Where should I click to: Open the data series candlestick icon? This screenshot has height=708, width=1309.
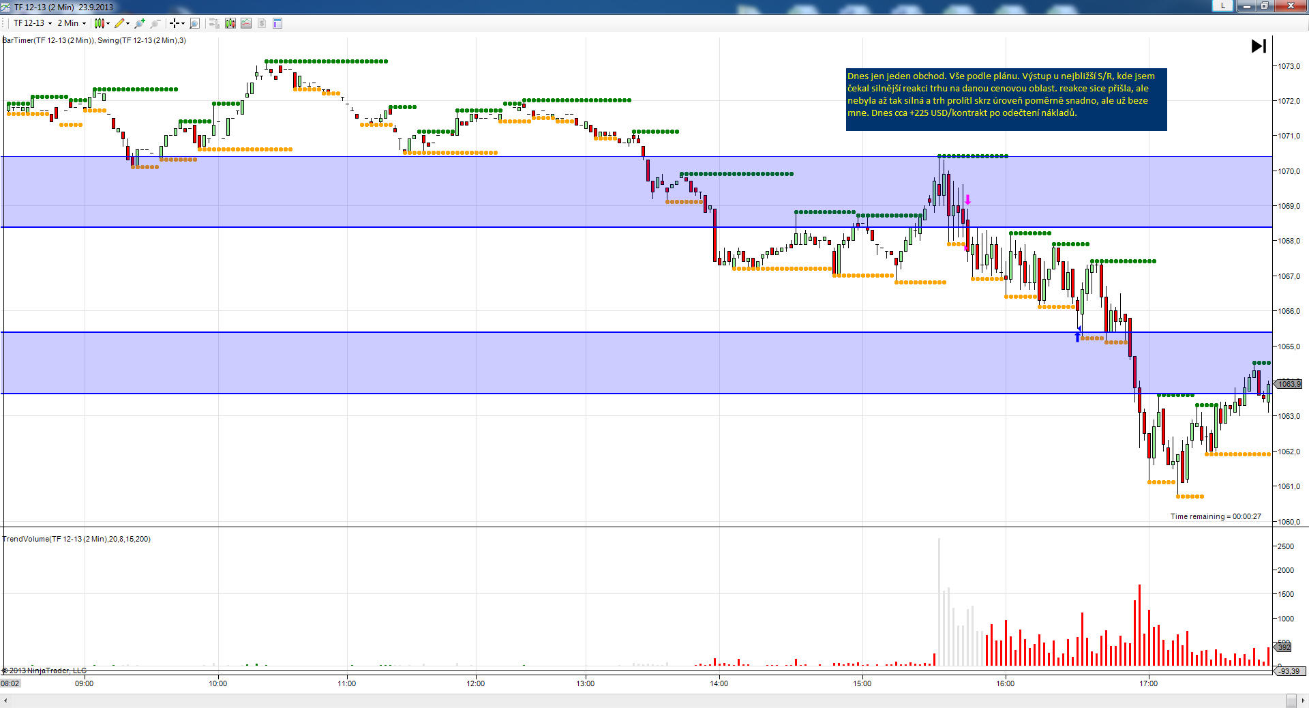point(230,23)
